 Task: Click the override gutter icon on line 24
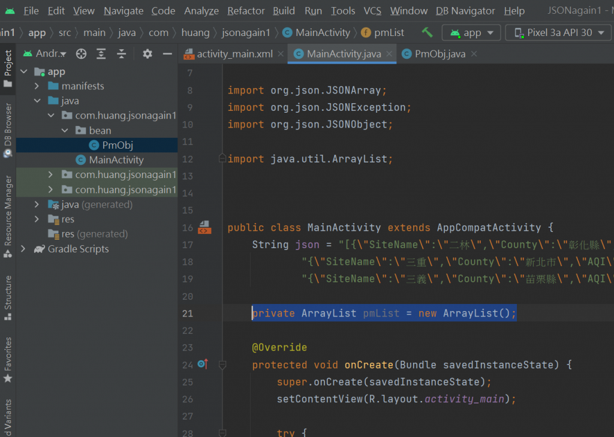(203, 364)
